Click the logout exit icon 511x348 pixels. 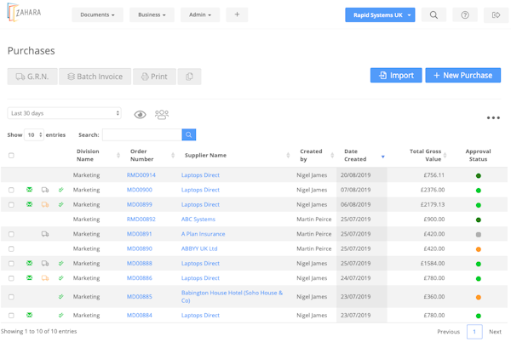pyautogui.click(x=496, y=15)
